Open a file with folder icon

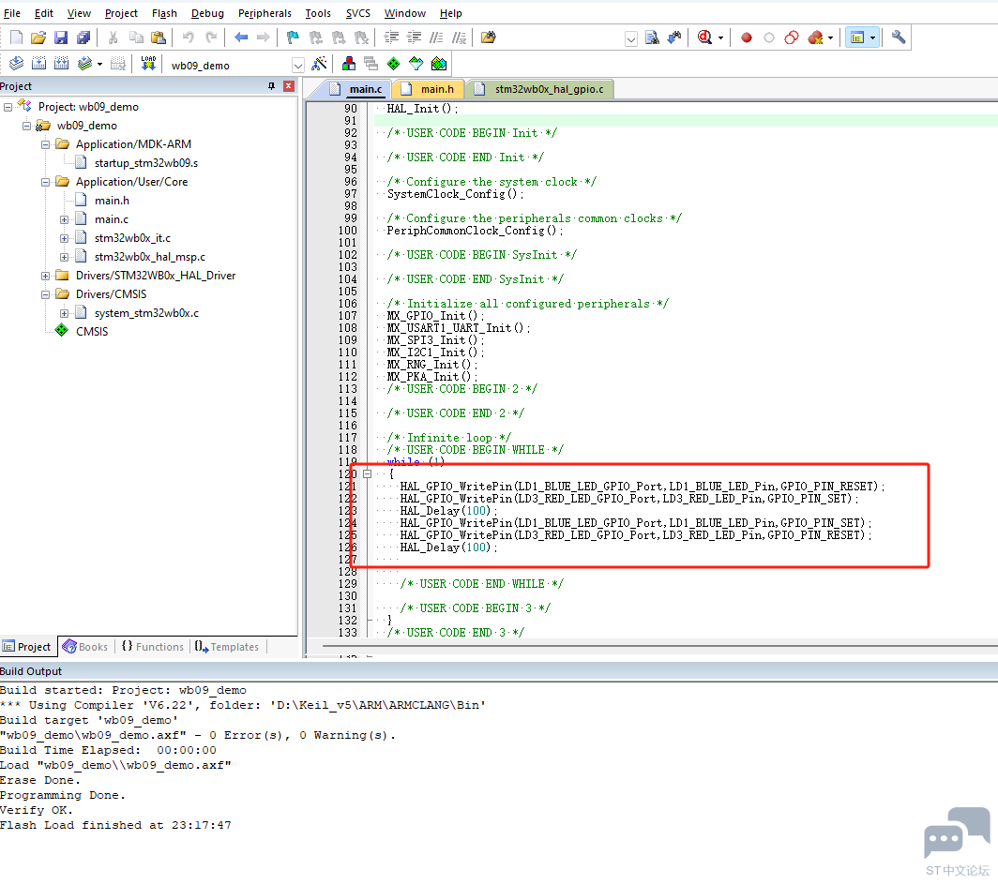[38, 37]
